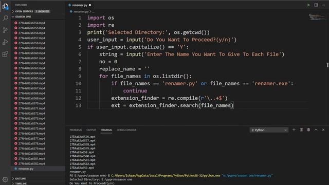329x185 pixels.
Task: Open the file ending in 6560.mp4
Action: [x=32, y=53]
